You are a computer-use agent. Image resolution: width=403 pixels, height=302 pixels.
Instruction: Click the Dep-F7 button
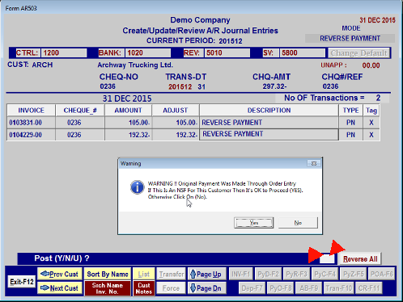(x=252, y=288)
